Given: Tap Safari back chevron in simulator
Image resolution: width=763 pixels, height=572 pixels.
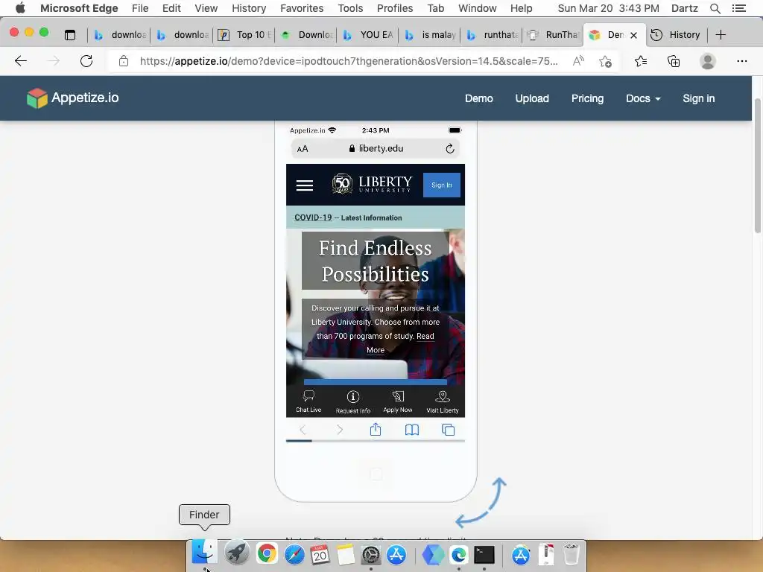Looking at the screenshot, I should pyautogui.click(x=303, y=430).
